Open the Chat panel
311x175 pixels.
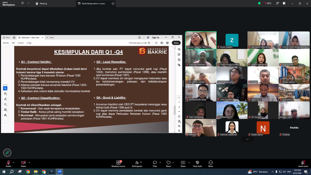155,164
